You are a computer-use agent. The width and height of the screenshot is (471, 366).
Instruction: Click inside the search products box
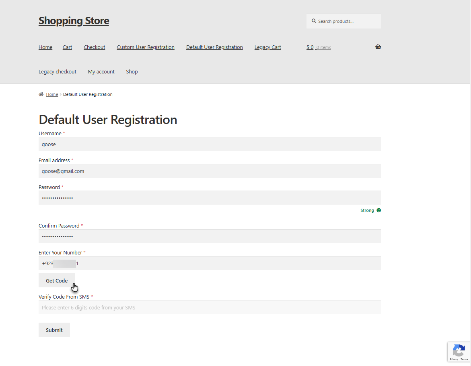click(x=346, y=21)
